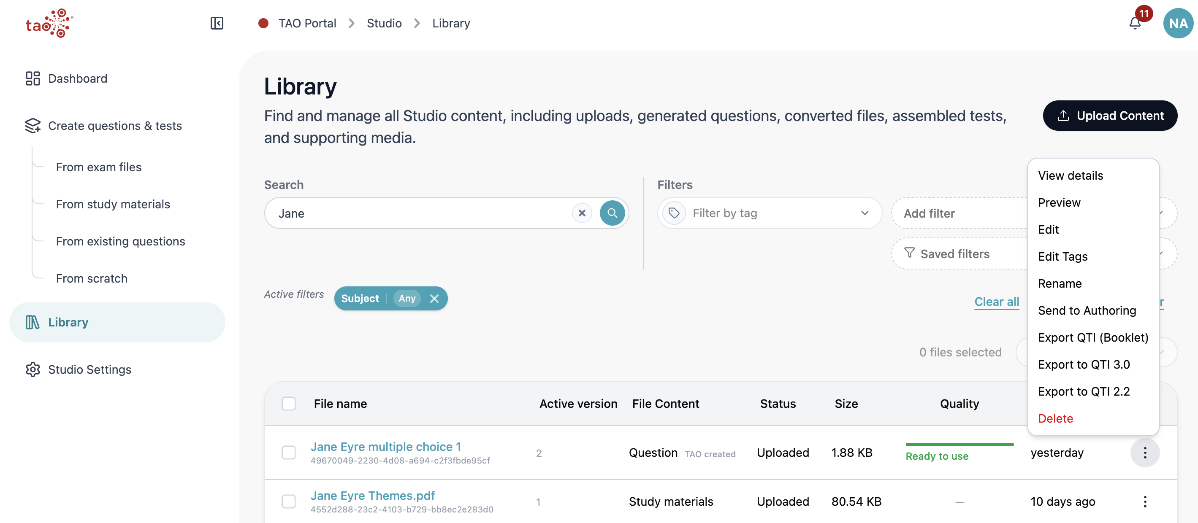The height and width of the screenshot is (523, 1198).
Task: Click the Library books icon in sidebar
Action: pos(33,322)
